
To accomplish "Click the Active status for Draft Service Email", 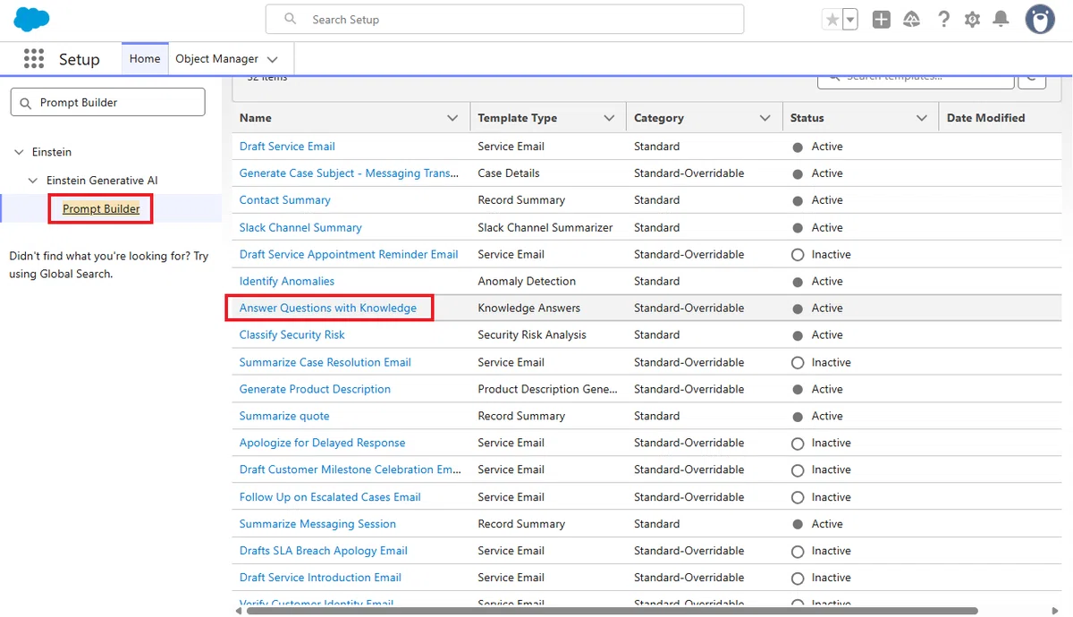I will pos(817,147).
